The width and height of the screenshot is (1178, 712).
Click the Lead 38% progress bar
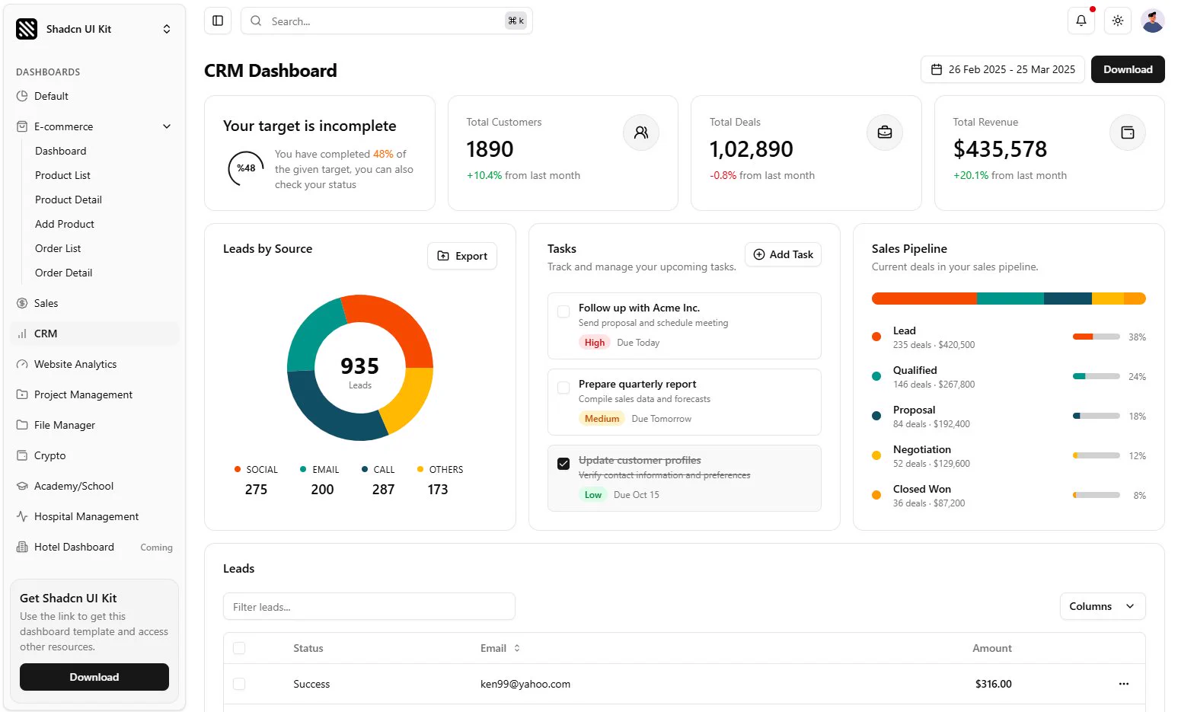click(1096, 337)
